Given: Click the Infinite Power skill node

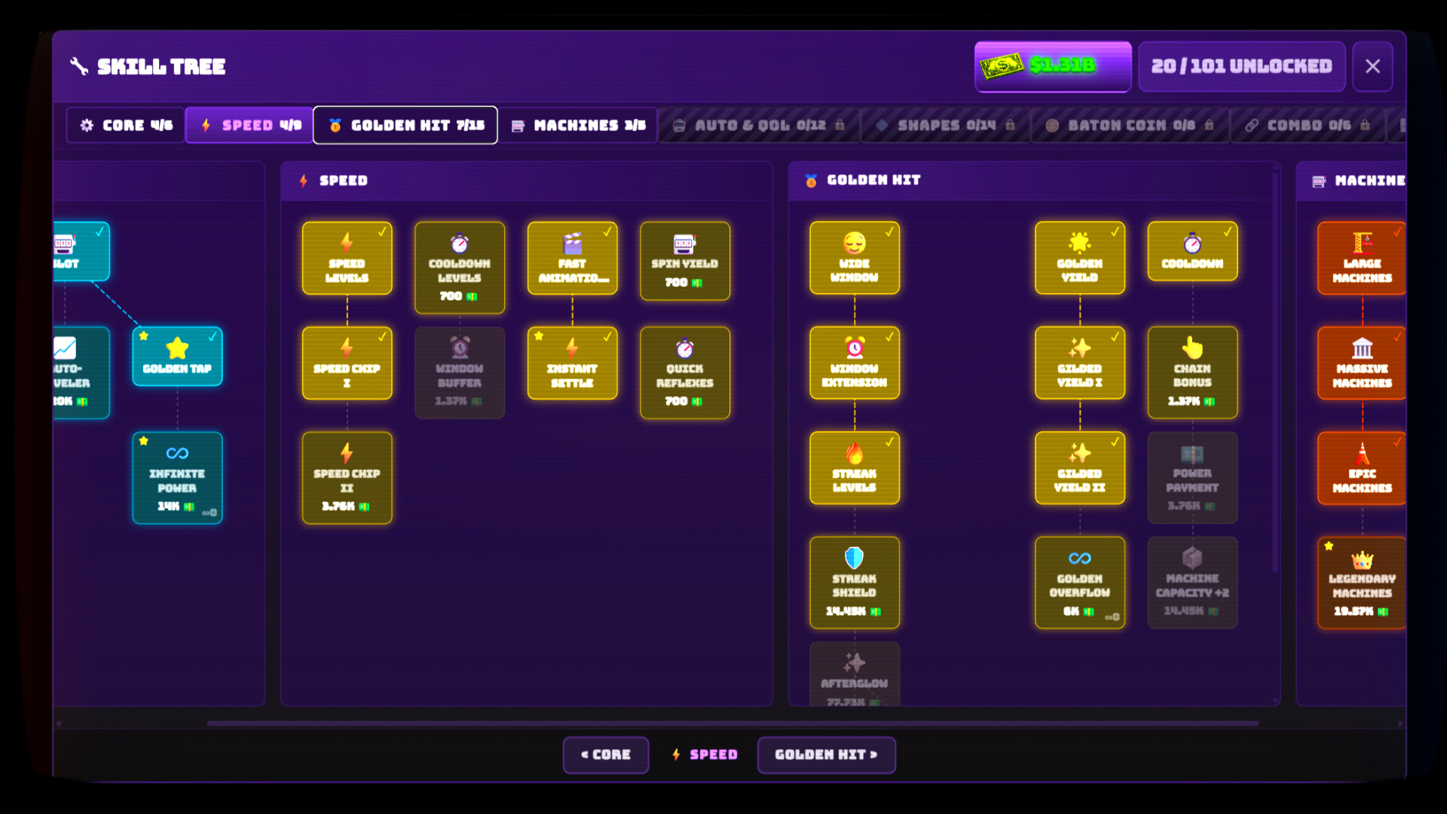Looking at the screenshot, I should point(177,477).
